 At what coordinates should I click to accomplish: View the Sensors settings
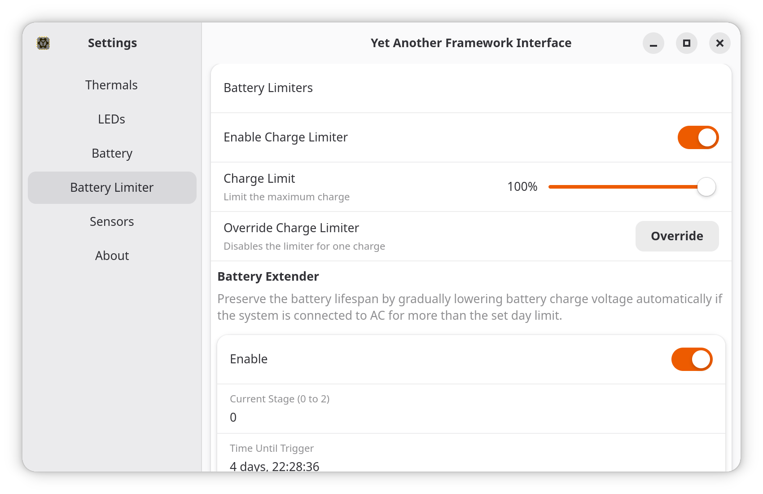[112, 221]
